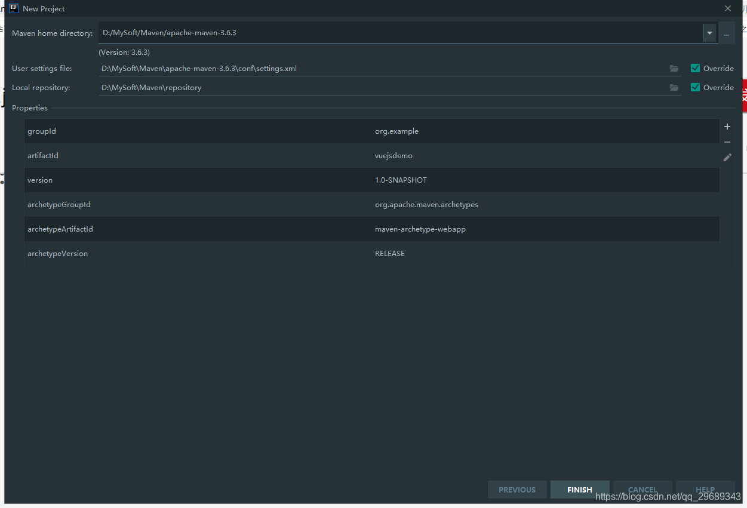Click the remove property minus icon

(x=727, y=142)
